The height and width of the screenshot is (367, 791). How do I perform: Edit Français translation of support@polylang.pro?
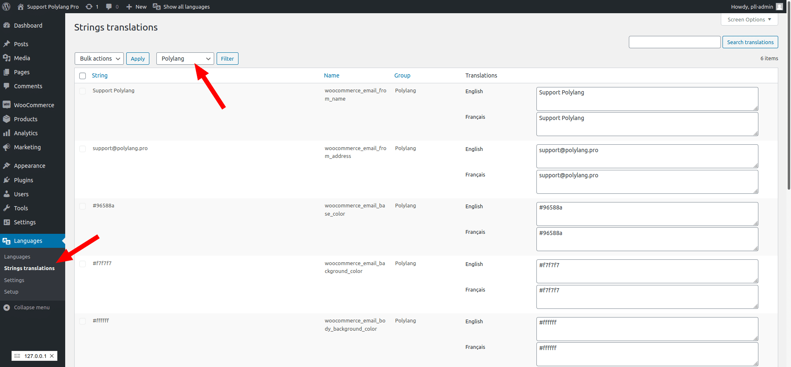pyautogui.click(x=647, y=182)
